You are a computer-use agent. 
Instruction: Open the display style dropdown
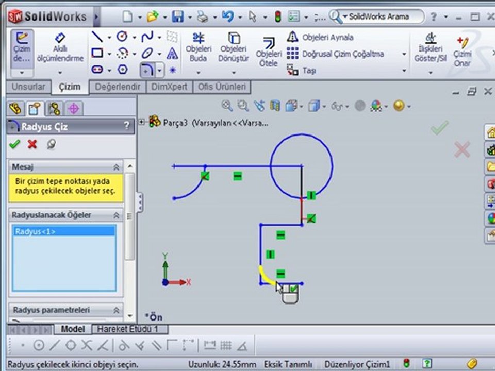[324, 106]
